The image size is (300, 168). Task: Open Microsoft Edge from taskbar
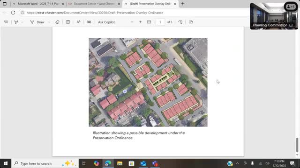coord(108,163)
